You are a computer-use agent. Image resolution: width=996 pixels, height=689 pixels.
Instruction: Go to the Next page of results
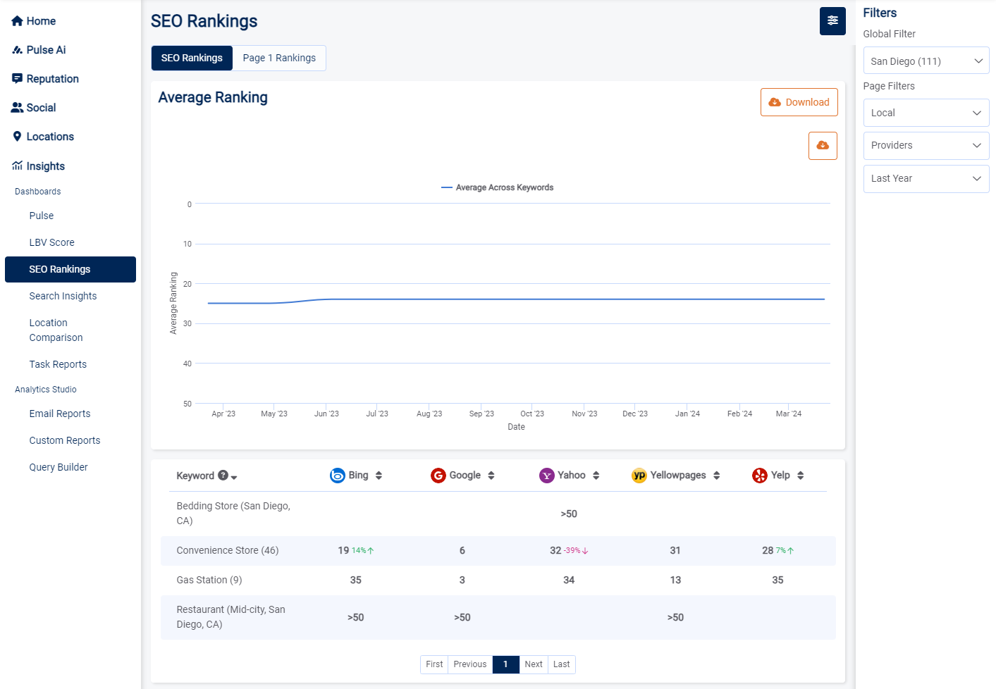(x=534, y=664)
